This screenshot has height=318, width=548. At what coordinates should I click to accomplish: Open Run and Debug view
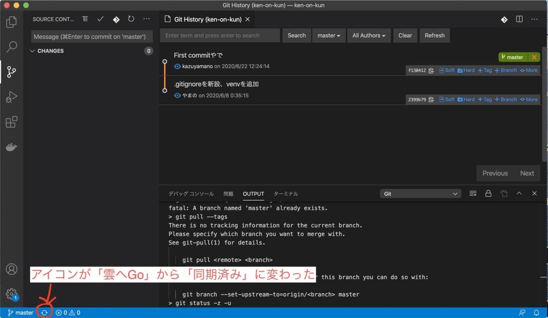[11, 97]
